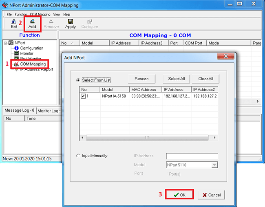The image size is (265, 207).
Task: Open the File menu
Action: [9, 15]
